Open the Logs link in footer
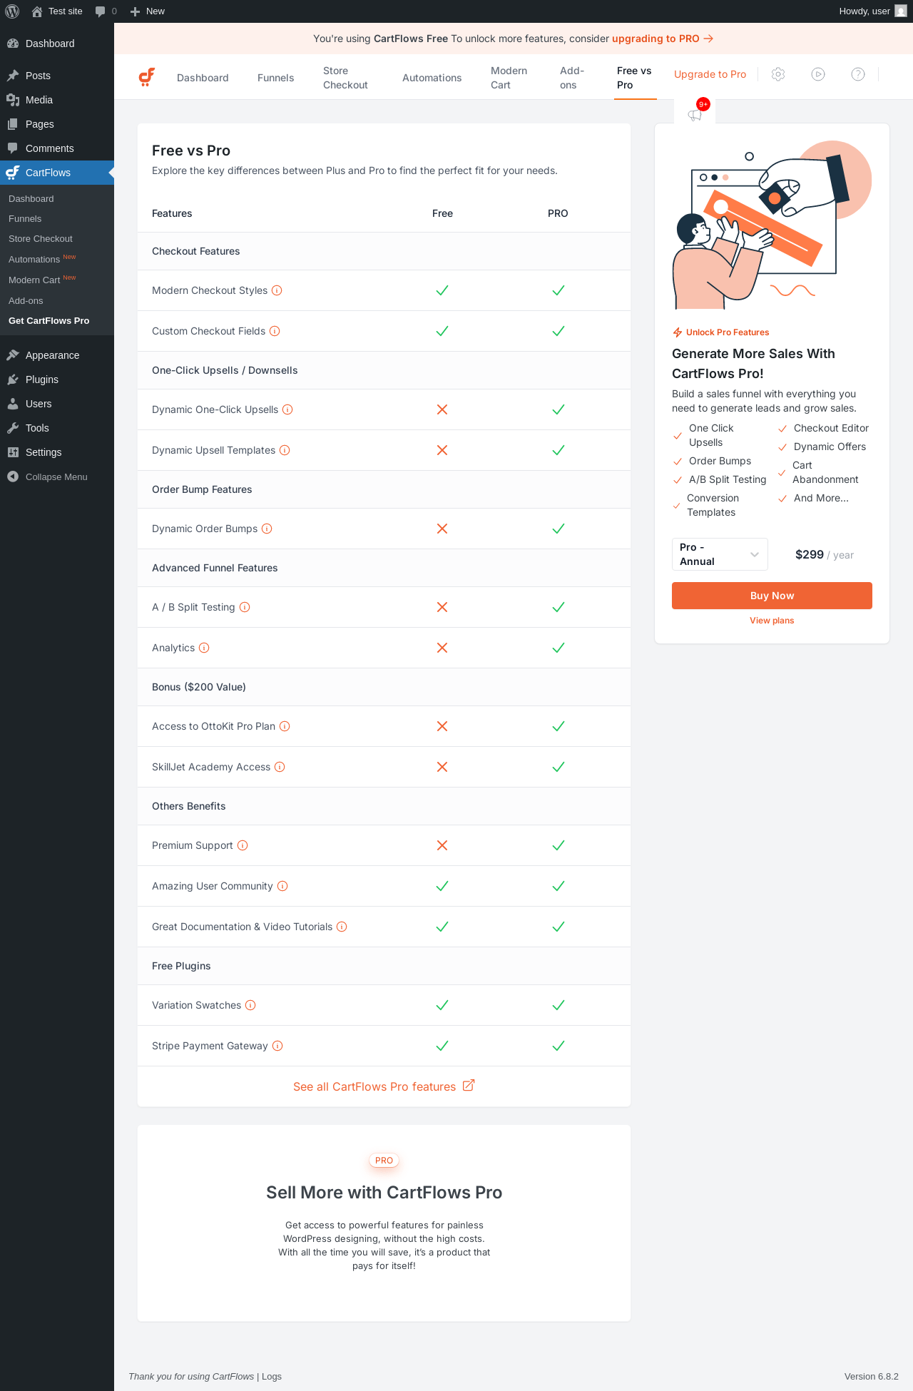Screen dimensions: 913x1391 pyautogui.click(x=272, y=1376)
